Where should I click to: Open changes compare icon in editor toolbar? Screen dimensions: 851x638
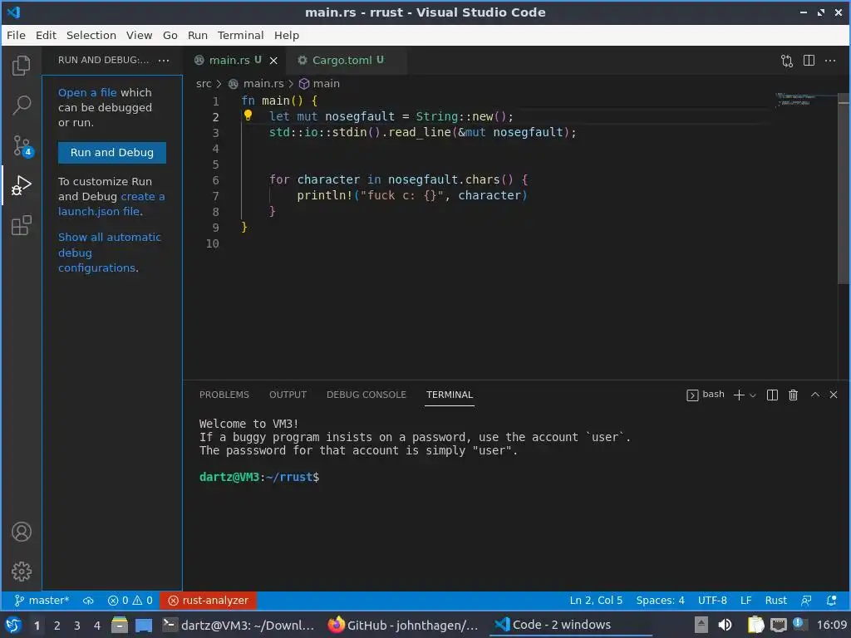tap(787, 61)
